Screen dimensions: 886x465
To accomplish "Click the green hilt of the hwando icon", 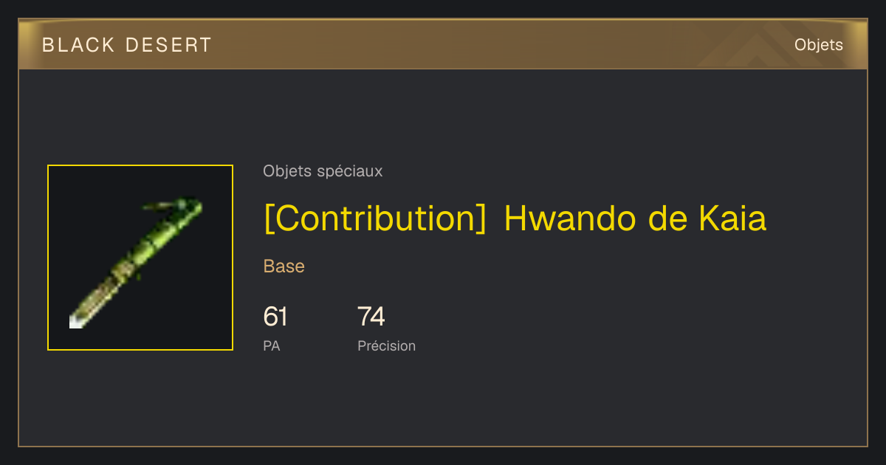I will (x=174, y=219).
